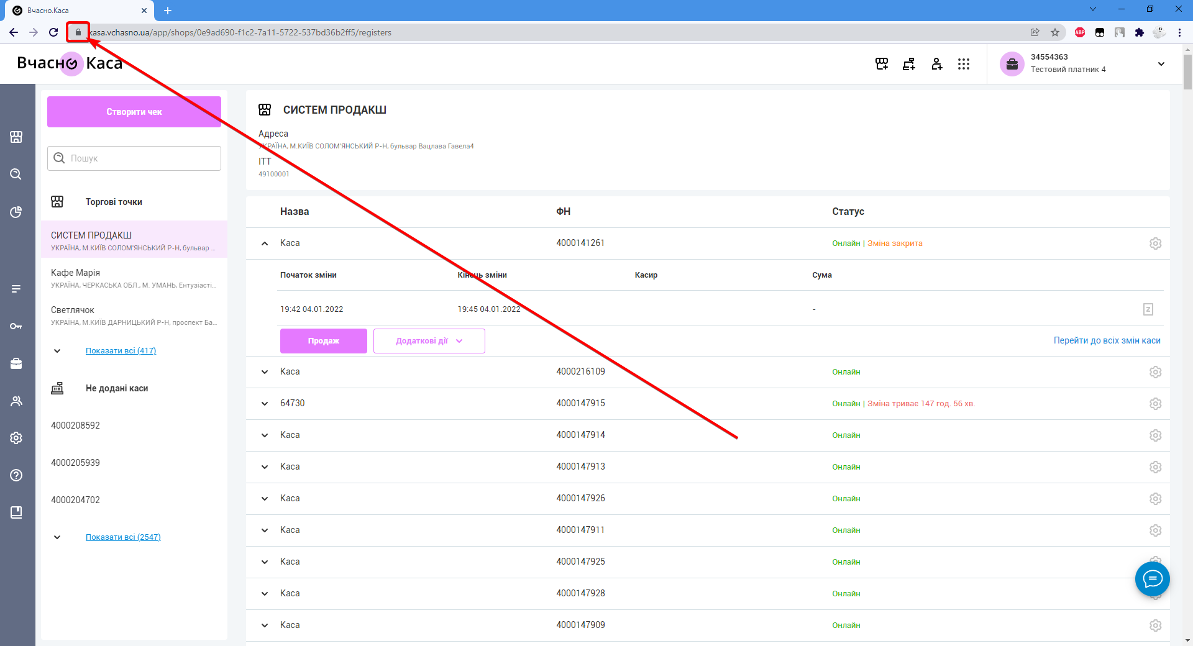Open the settings gear in left sidebar

click(x=16, y=438)
